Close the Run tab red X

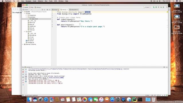[x=23, y=83]
